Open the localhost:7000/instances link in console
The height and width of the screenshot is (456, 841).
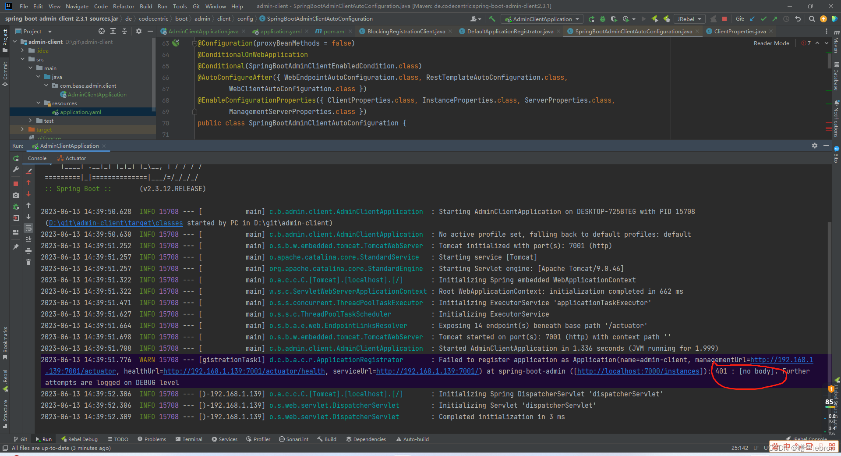638,371
